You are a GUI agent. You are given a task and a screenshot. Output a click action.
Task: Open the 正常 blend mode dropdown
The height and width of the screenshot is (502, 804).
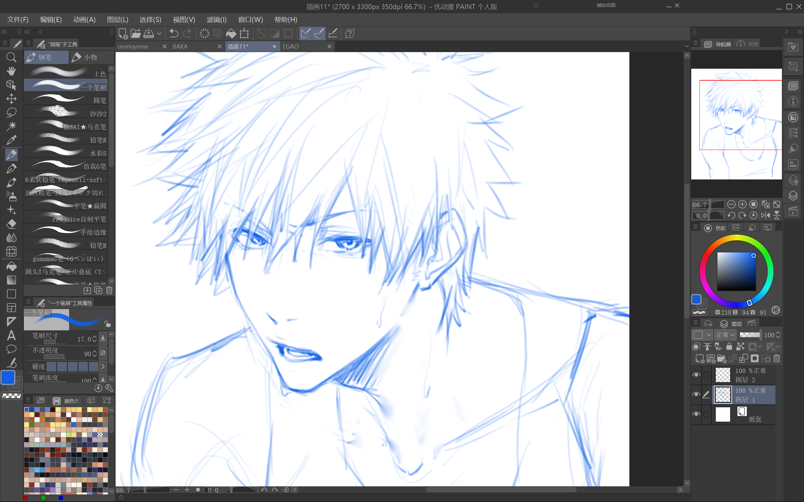click(725, 335)
